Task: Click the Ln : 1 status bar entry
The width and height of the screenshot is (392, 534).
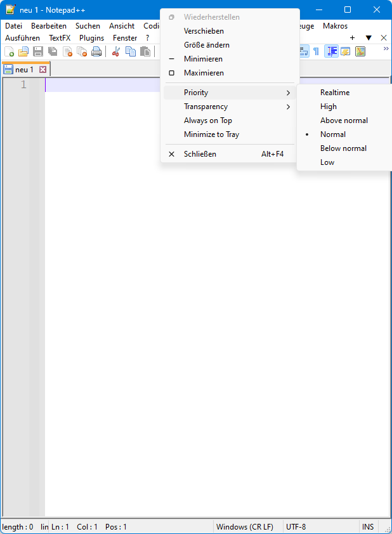Action: (60, 527)
